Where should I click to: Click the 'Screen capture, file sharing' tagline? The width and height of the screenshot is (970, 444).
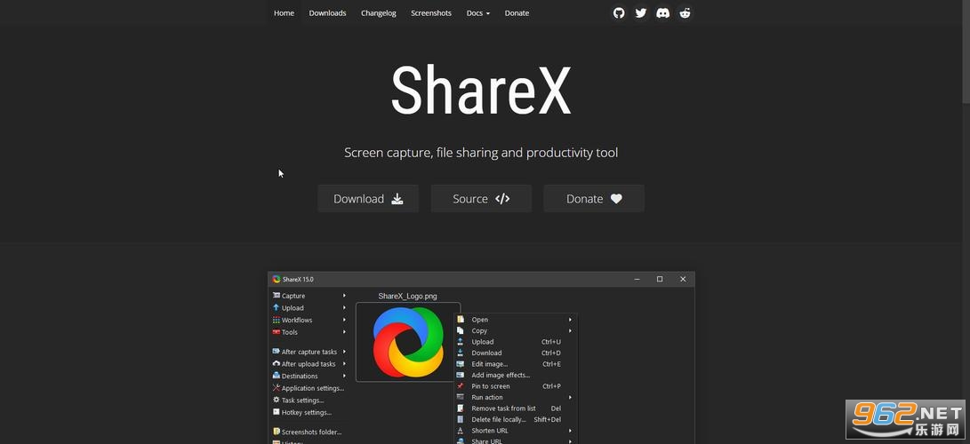coord(481,153)
